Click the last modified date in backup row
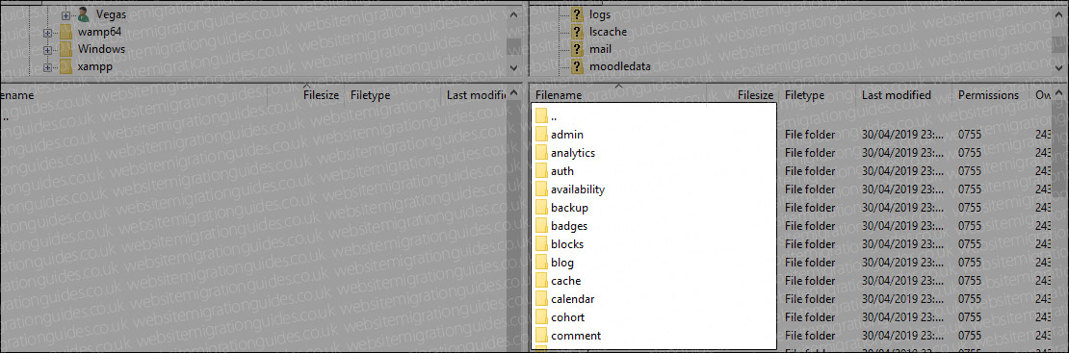Screen dimensions: 1069x353 (902, 207)
